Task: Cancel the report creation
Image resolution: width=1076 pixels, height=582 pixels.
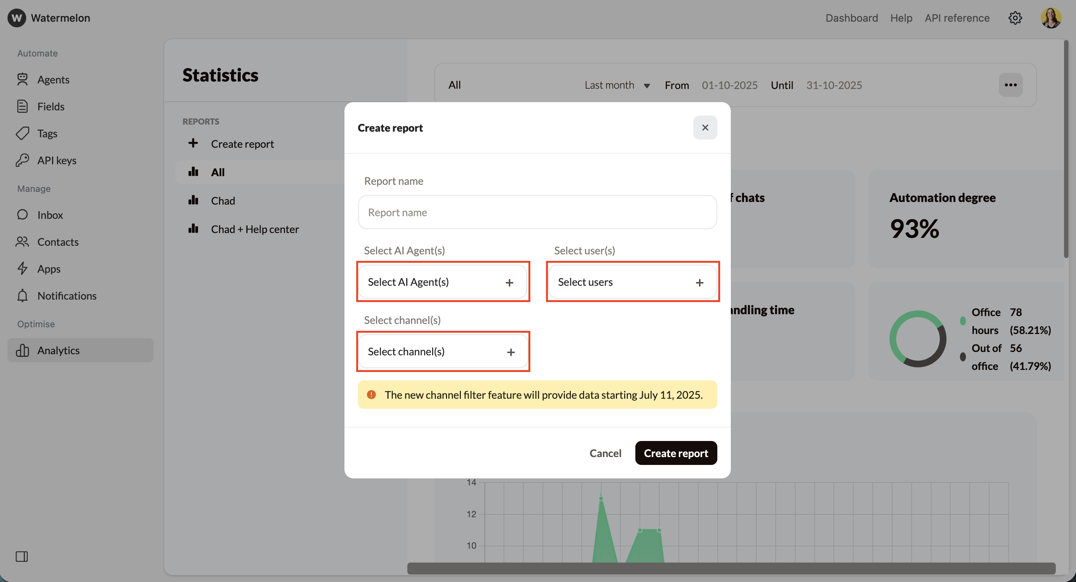Action: coord(605,453)
